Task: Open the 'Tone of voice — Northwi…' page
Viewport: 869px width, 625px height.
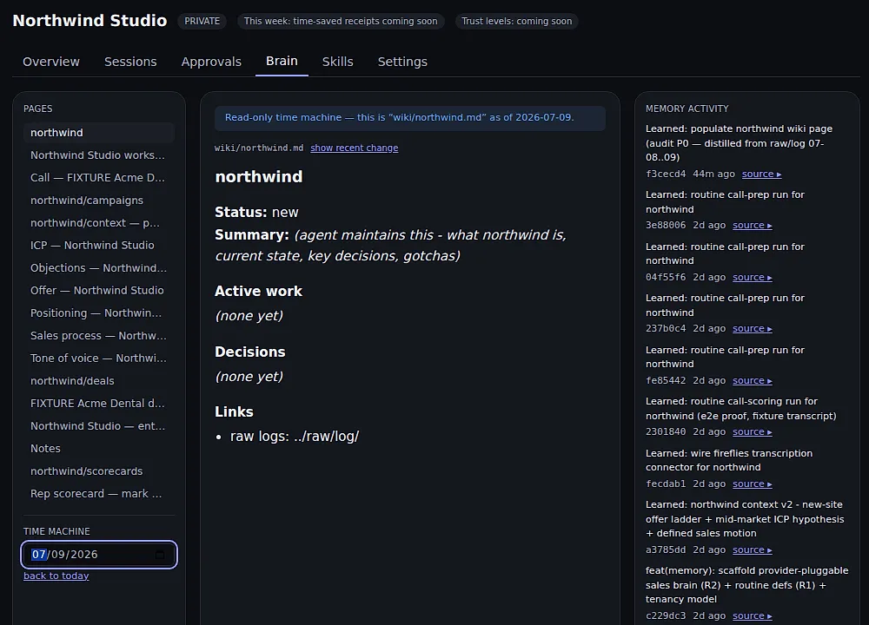Action: coord(99,359)
